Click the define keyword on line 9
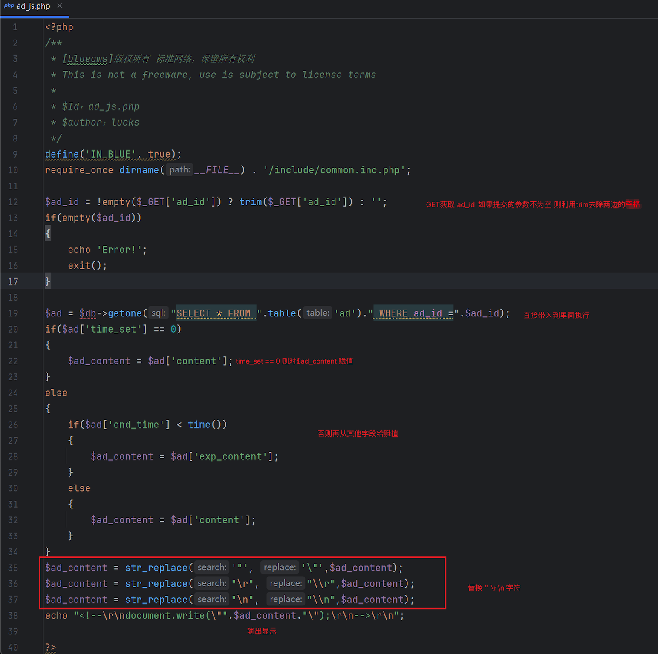658x654 pixels. pos(62,155)
